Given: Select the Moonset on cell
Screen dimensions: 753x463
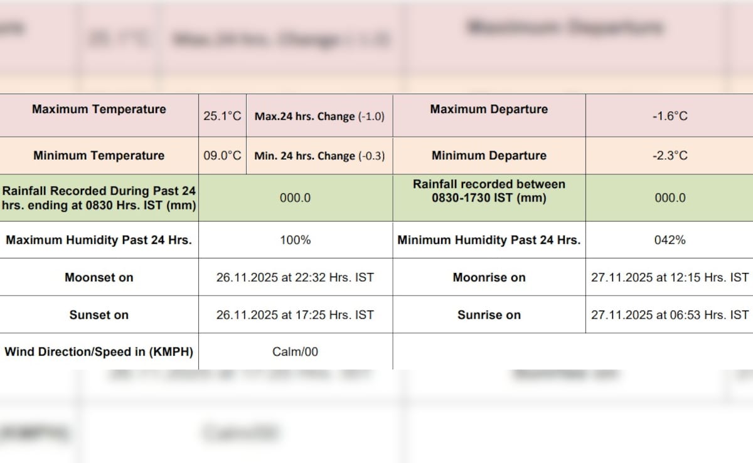Looking at the screenshot, I should (x=99, y=277).
